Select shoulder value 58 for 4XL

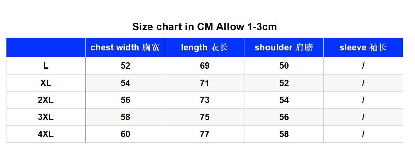tap(284, 134)
